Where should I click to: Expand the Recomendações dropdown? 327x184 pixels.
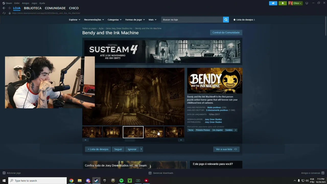coord(94,20)
